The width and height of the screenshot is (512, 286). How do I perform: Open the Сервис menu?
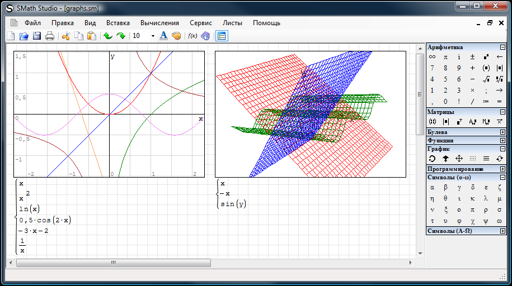point(201,23)
